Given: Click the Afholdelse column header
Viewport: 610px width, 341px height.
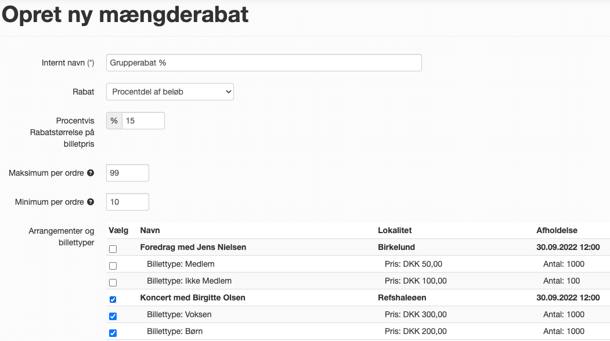Looking at the screenshot, I should pyautogui.click(x=557, y=230).
